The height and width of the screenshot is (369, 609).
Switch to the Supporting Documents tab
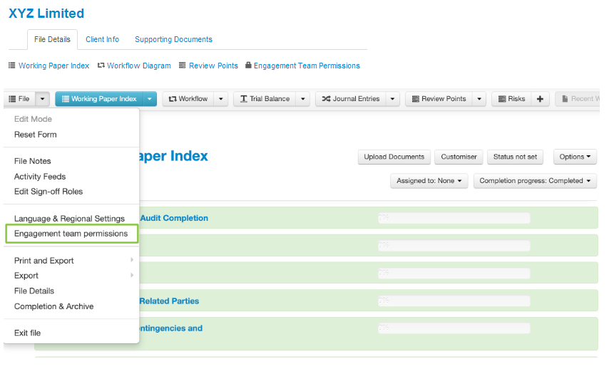coord(173,39)
